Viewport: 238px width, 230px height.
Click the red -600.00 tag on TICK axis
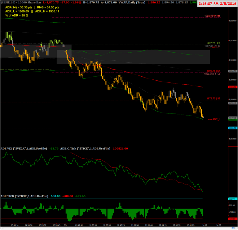click(x=232, y=219)
